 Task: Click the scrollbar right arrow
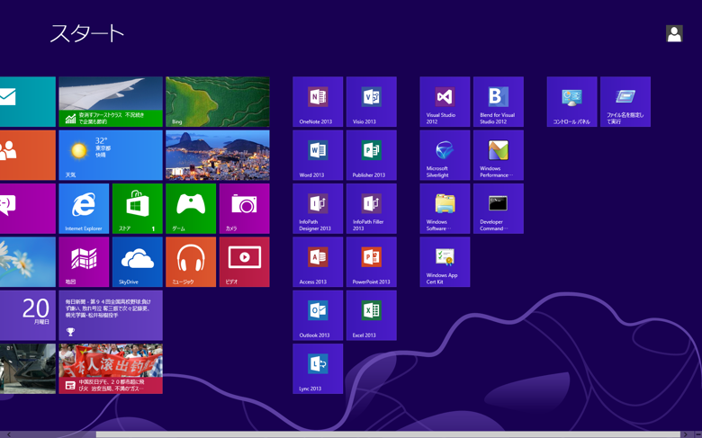tap(685, 434)
